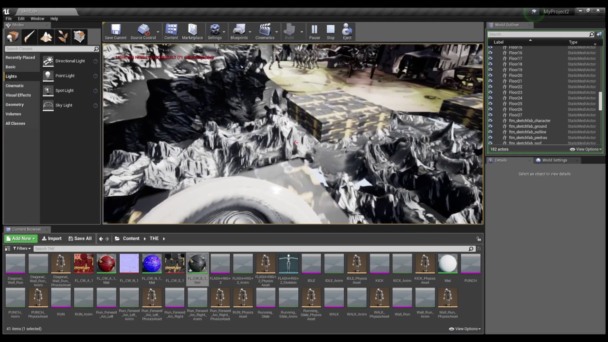Click the Import button
608x342 pixels.
coord(52,238)
